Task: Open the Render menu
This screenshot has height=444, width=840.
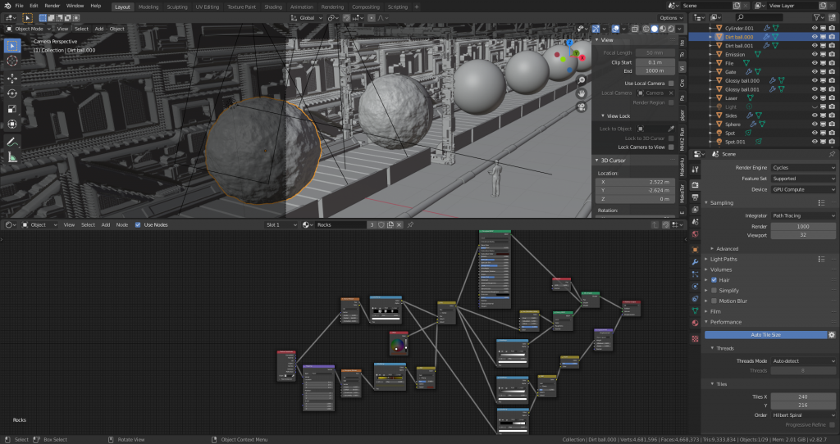Action: [x=52, y=6]
